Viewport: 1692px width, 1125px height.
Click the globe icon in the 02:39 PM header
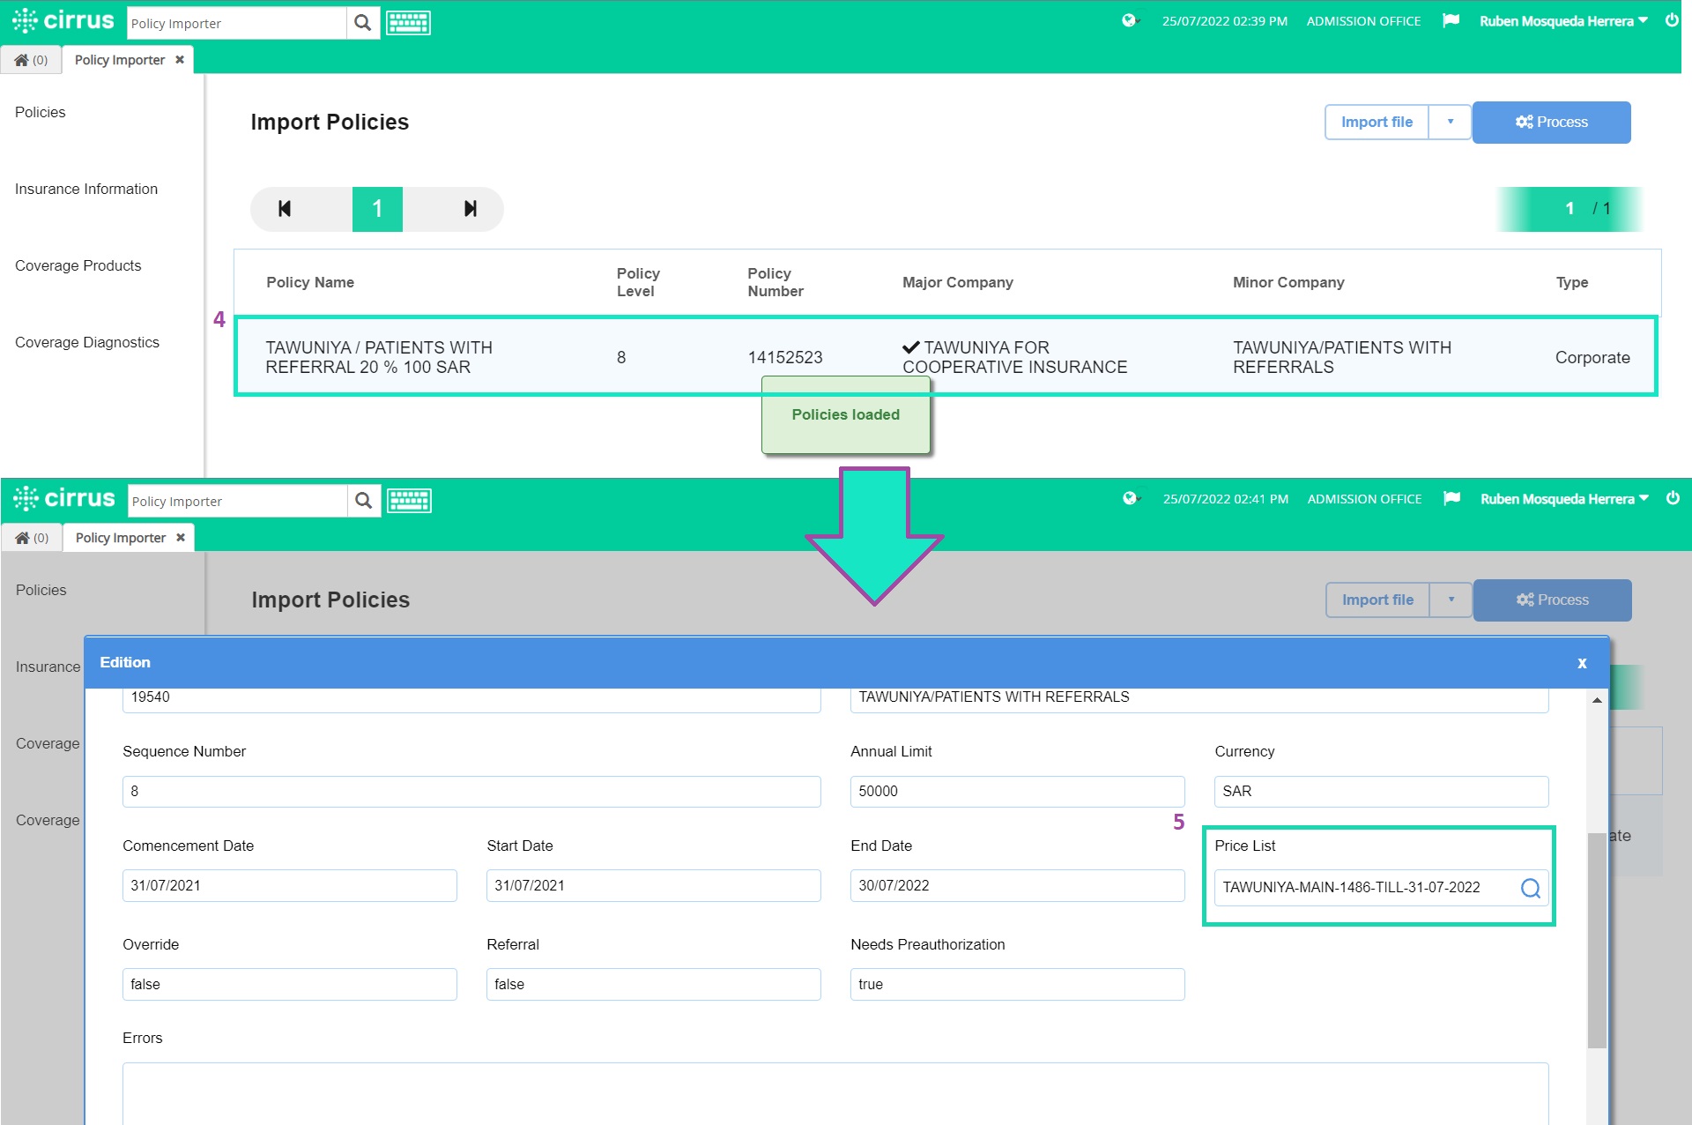point(1130,21)
